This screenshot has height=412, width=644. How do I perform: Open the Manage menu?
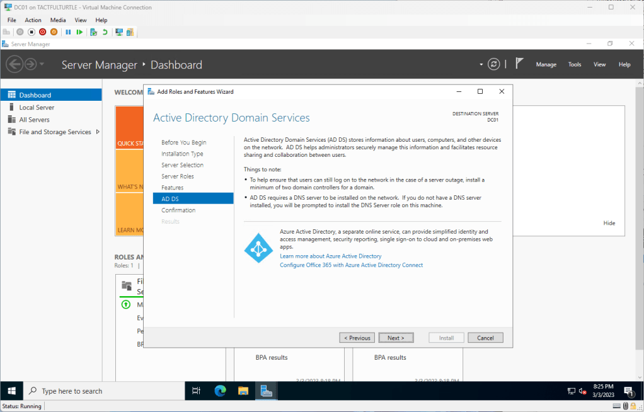click(x=546, y=64)
